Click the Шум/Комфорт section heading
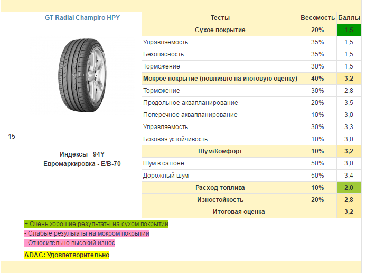The width and height of the screenshot is (366, 273). [220, 151]
